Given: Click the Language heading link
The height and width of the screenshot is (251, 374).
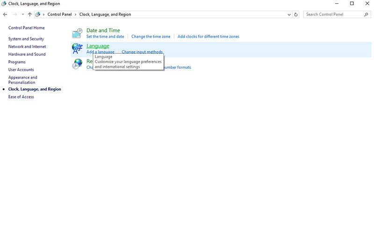Looking at the screenshot, I should click(98, 46).
